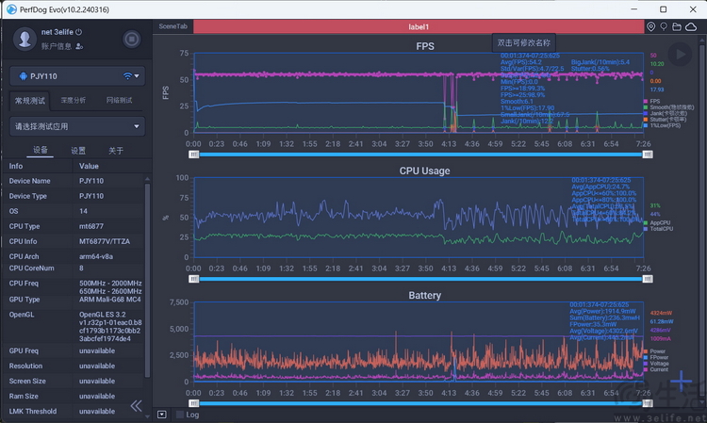Toggle the Smooth legend entry

click(668, 107)
